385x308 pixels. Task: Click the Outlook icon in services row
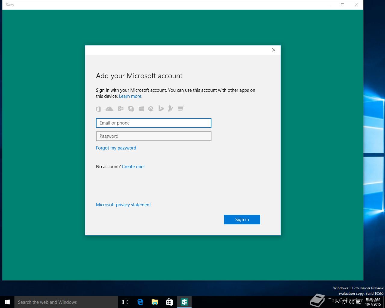click(x=121, y=109)
